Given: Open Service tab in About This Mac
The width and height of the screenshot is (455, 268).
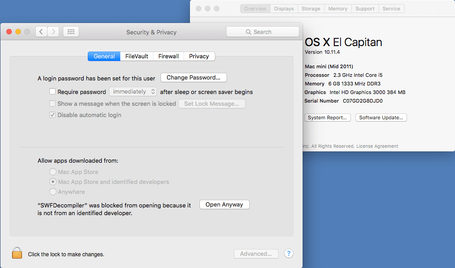Looking at the screenshot, I should point(391,9).
